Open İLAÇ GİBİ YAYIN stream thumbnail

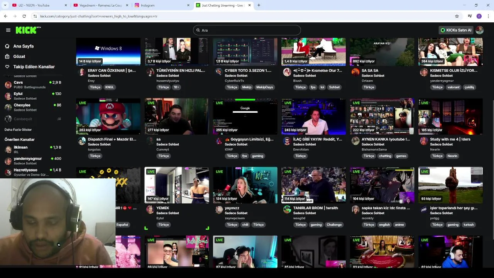(x=314, y=117)
